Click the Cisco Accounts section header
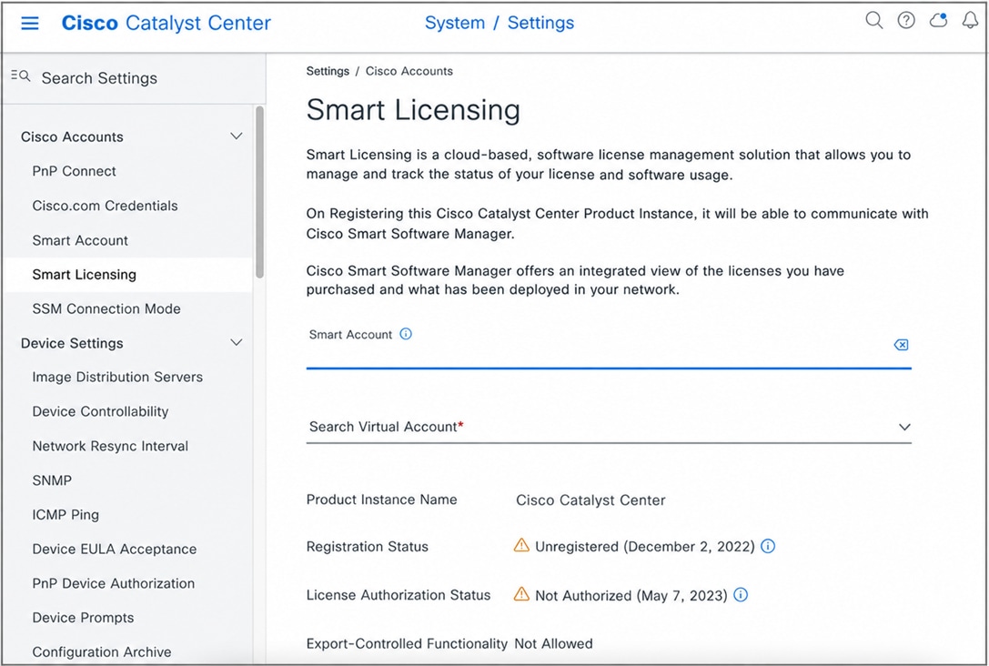Image resolution: width=989 pixels, height=666 pixels. (72, 136)
